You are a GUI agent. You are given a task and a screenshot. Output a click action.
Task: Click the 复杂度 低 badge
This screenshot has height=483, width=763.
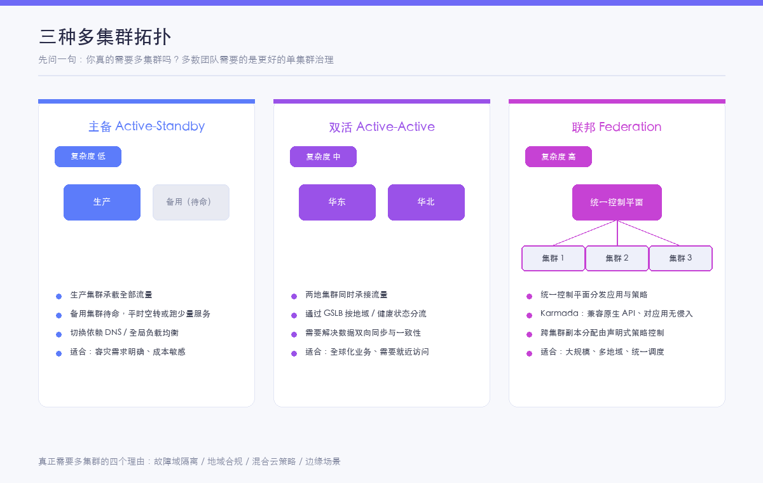point(88,156)
